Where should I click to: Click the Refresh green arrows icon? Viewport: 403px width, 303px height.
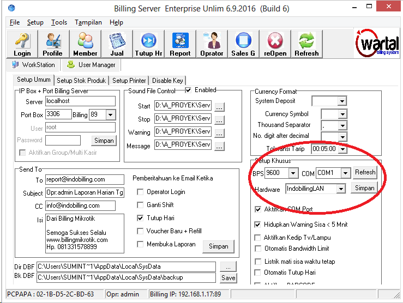click(306, 44)
